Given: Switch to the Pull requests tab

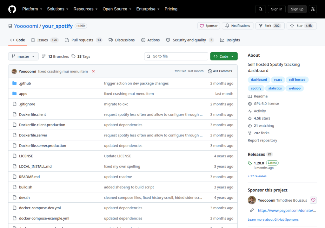Looking at the screenshot, I should [83, 40].
